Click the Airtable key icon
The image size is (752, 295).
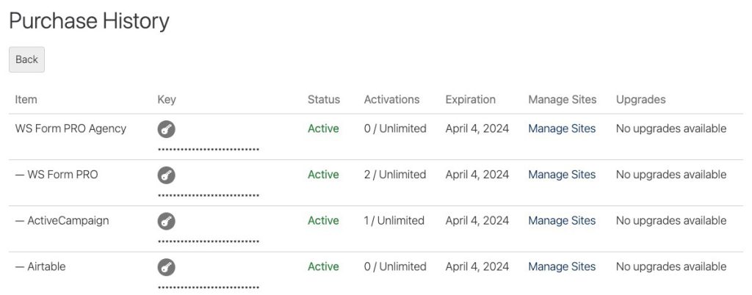167,267
